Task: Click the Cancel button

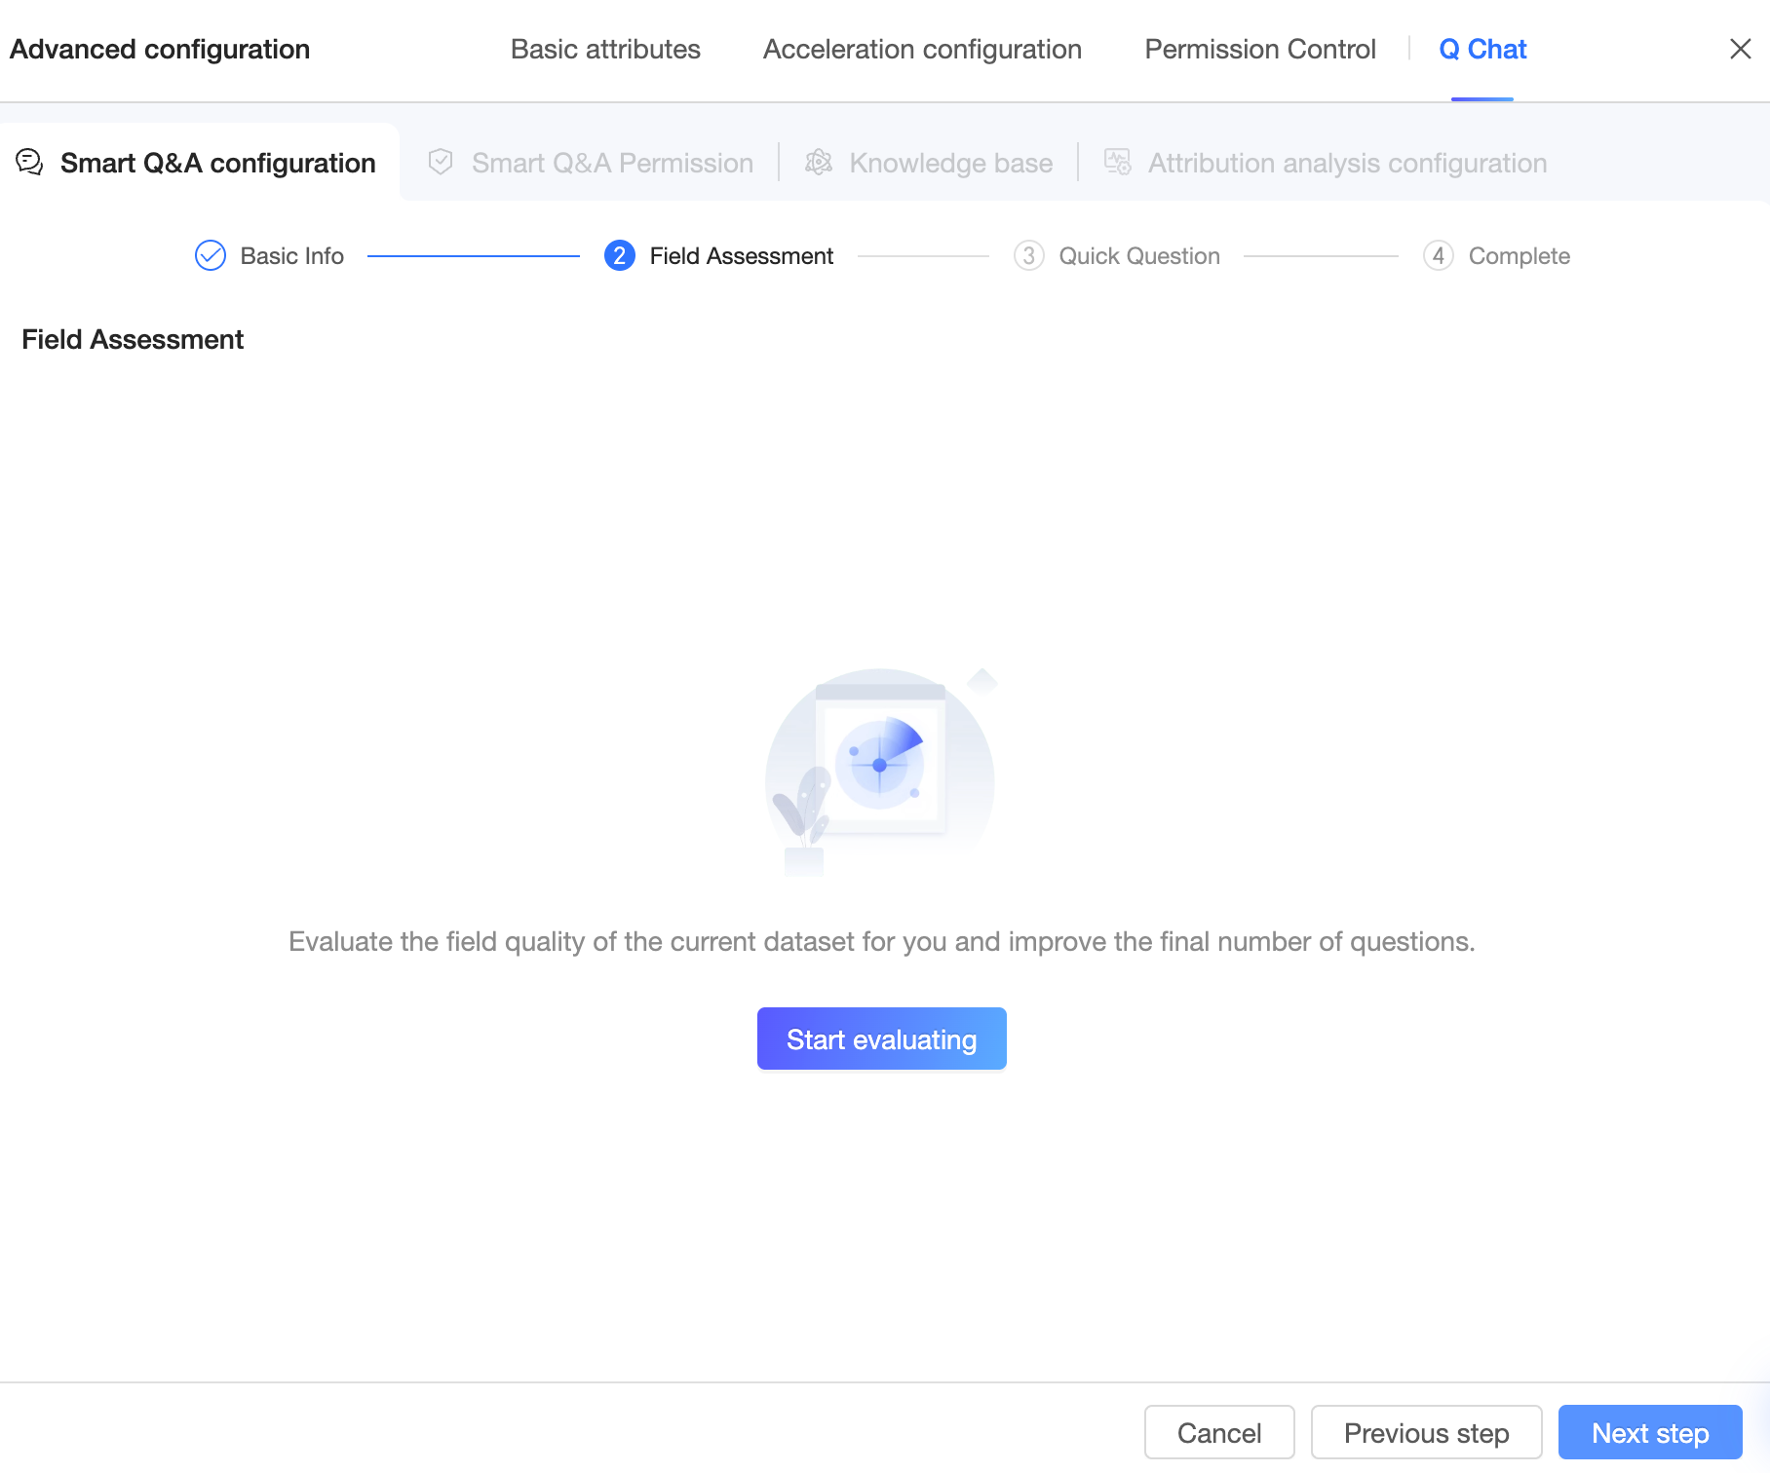Action: [x=1219, y=1432]
